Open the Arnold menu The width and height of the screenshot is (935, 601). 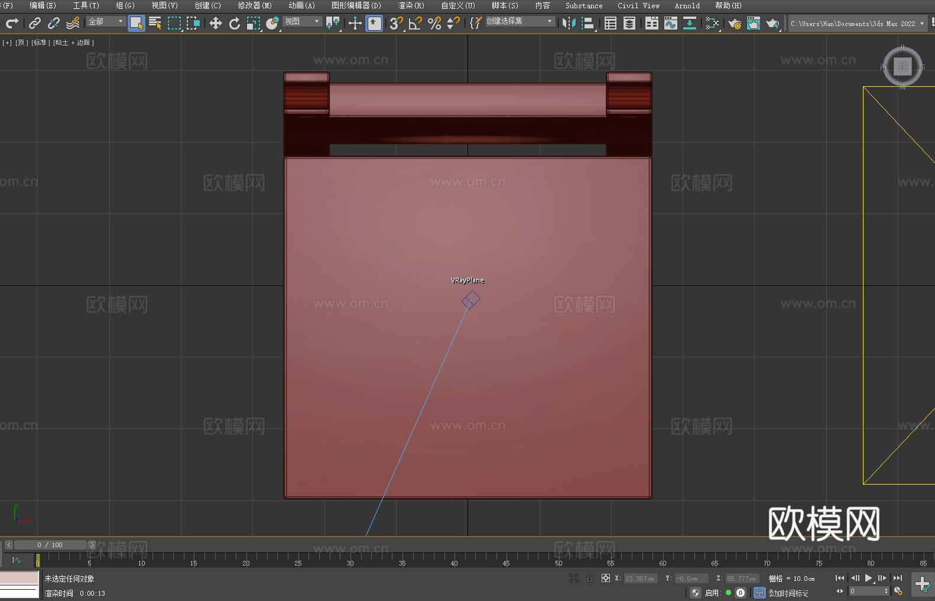click(x=687, y=5)
